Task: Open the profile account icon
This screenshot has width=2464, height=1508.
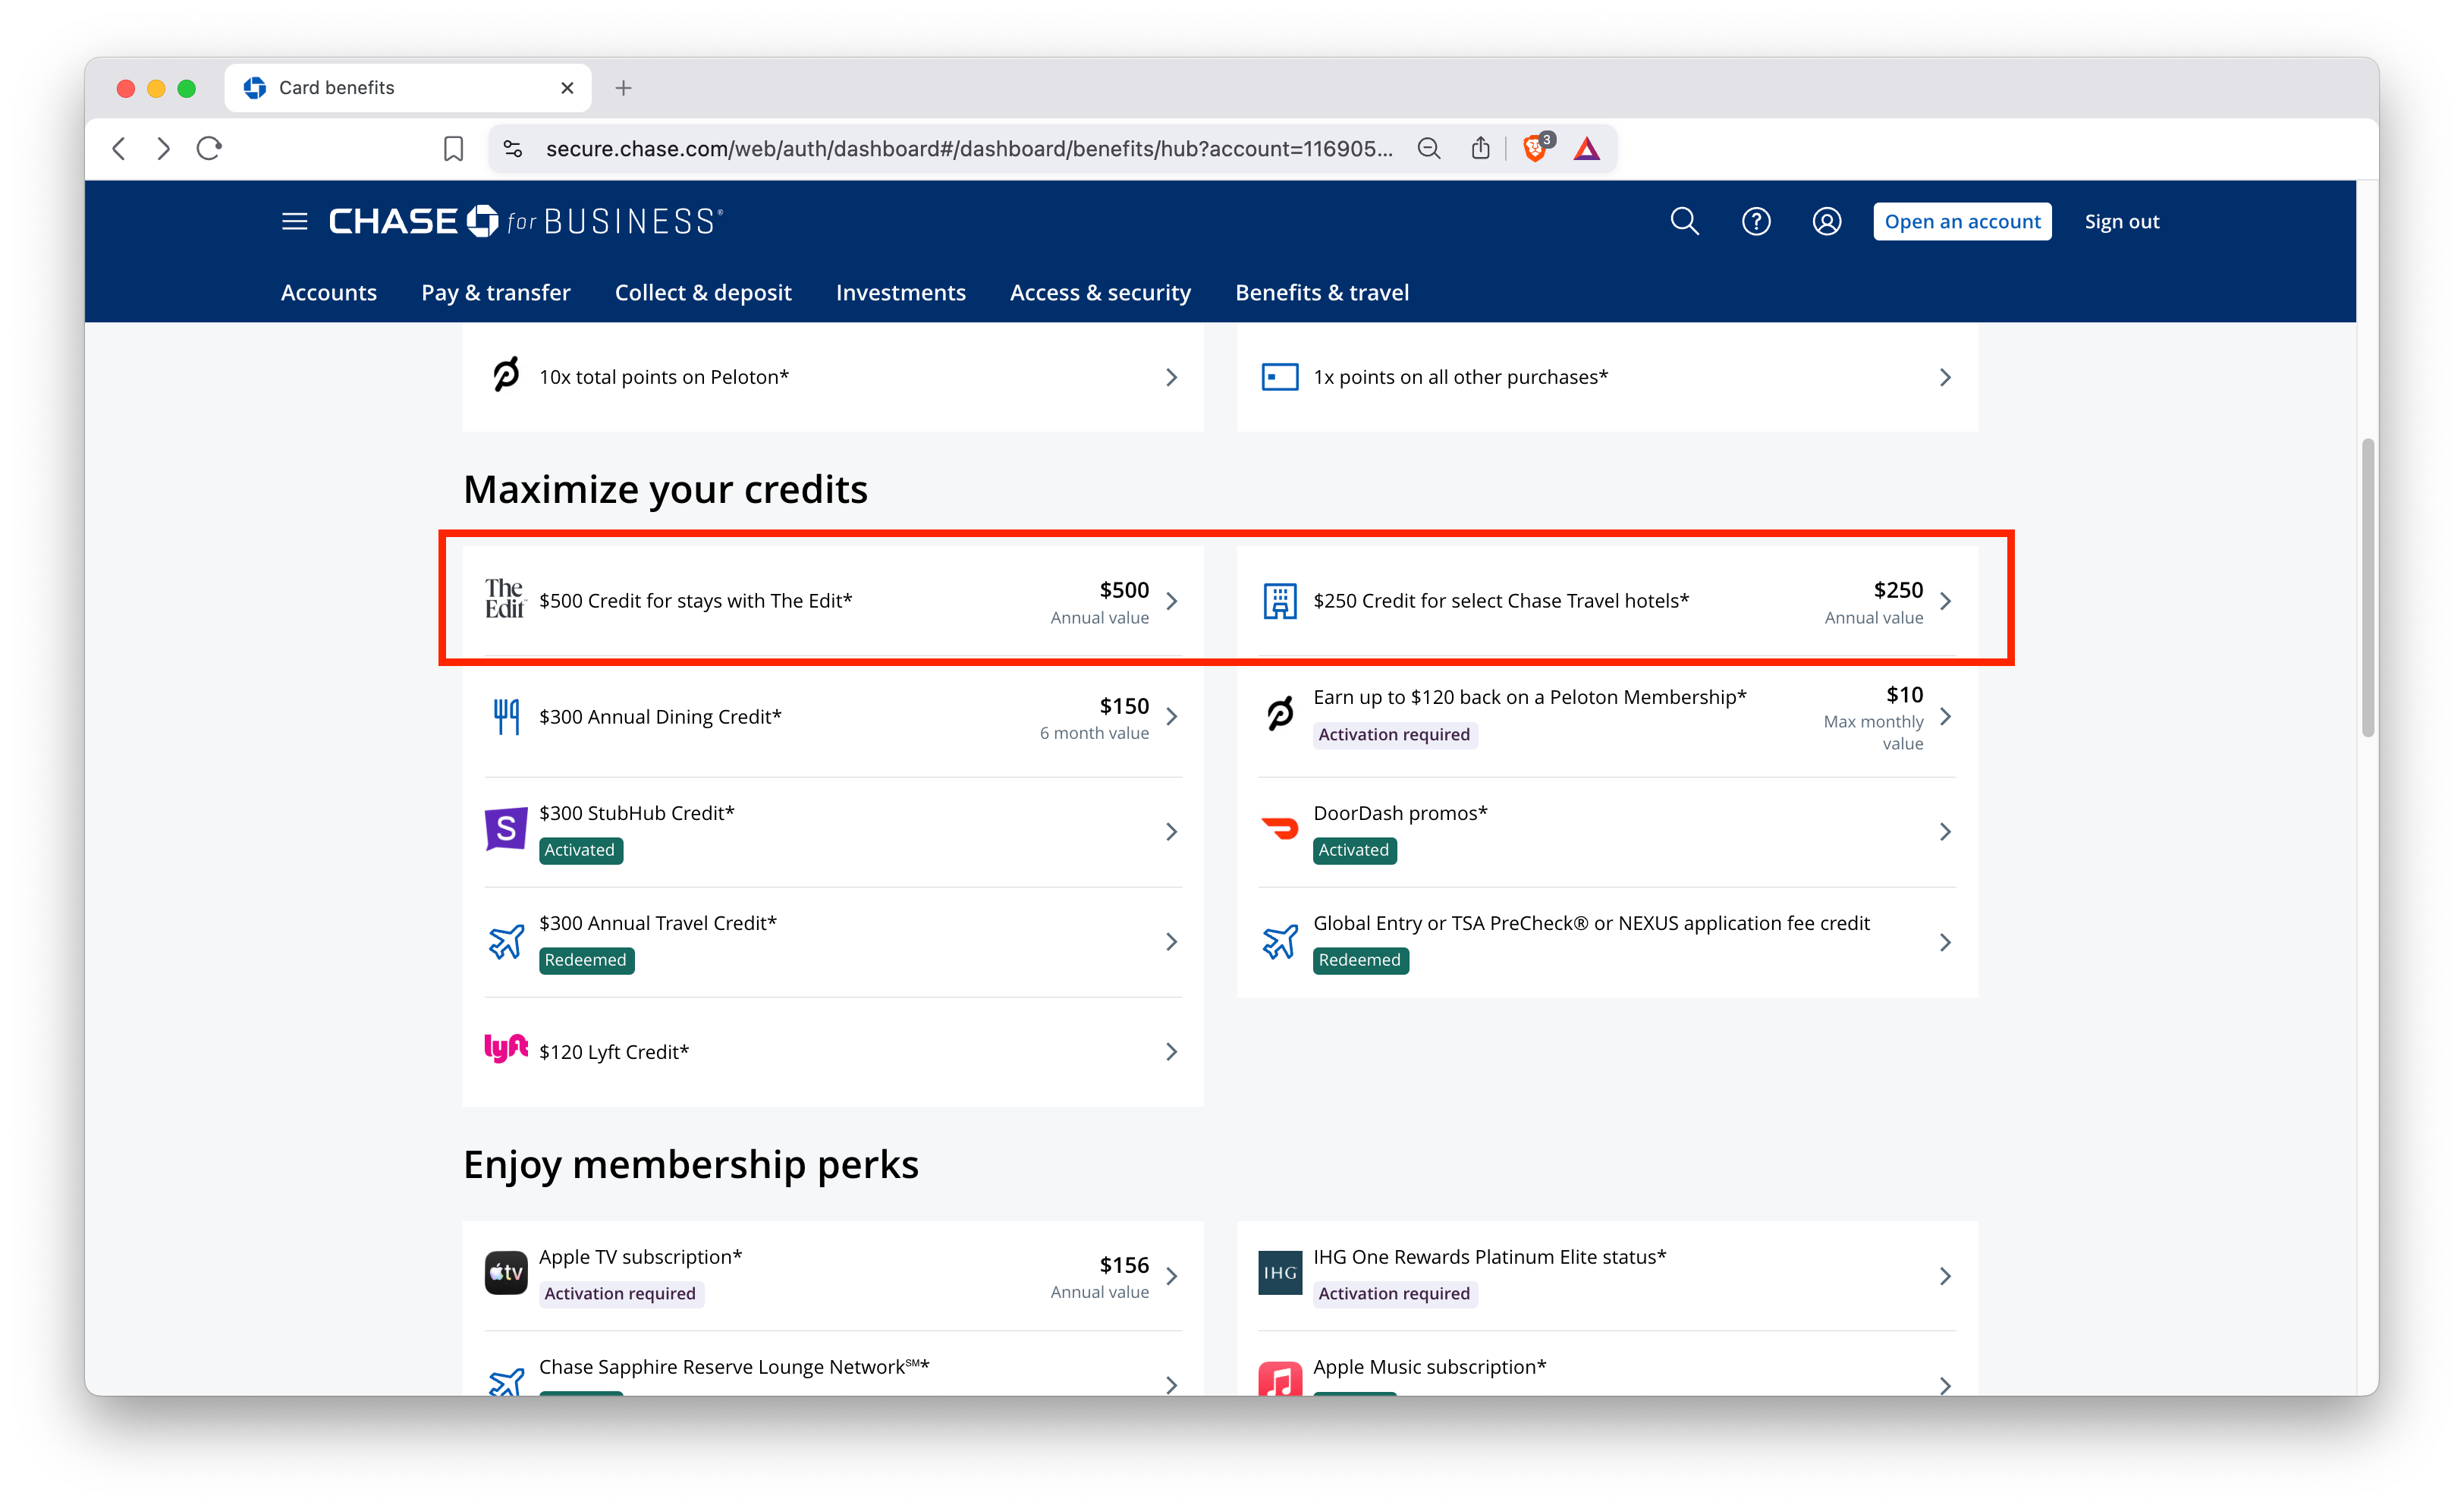Action: tap(1827, 221)
